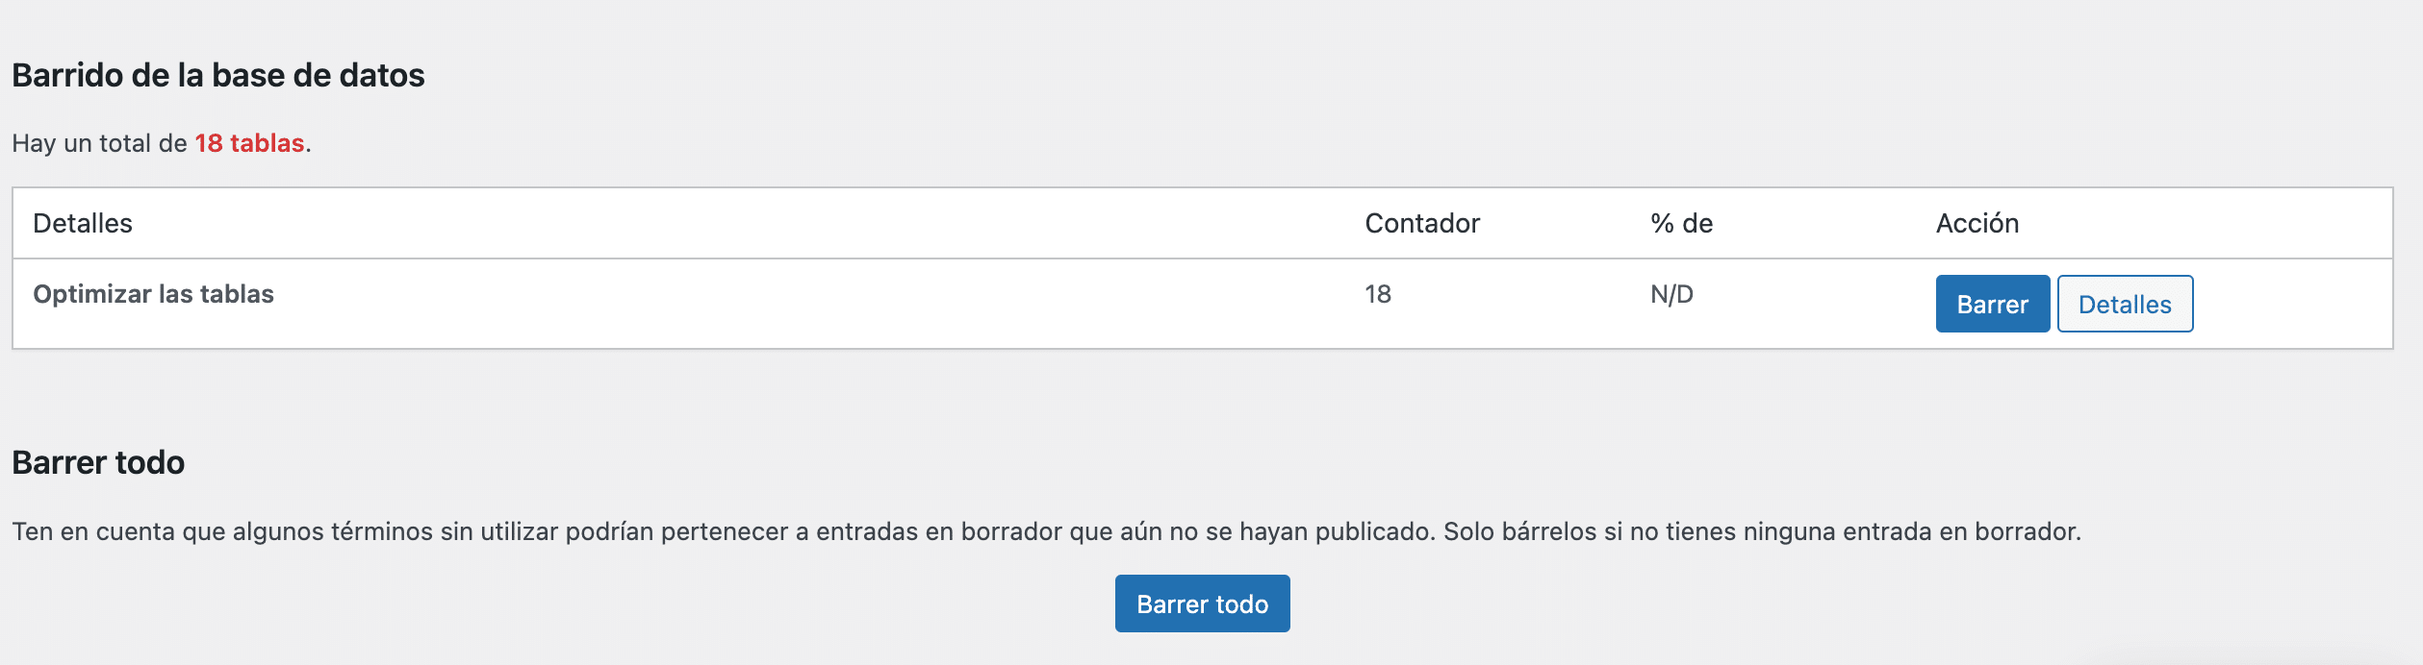Click the Acción column header

click(1977, 224)
